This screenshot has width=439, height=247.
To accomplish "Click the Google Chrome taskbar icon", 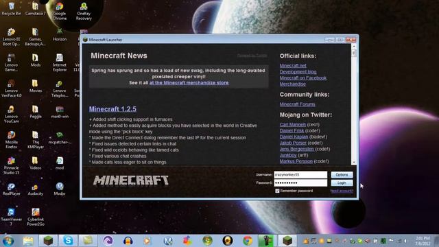I will (x=248, y=241).
